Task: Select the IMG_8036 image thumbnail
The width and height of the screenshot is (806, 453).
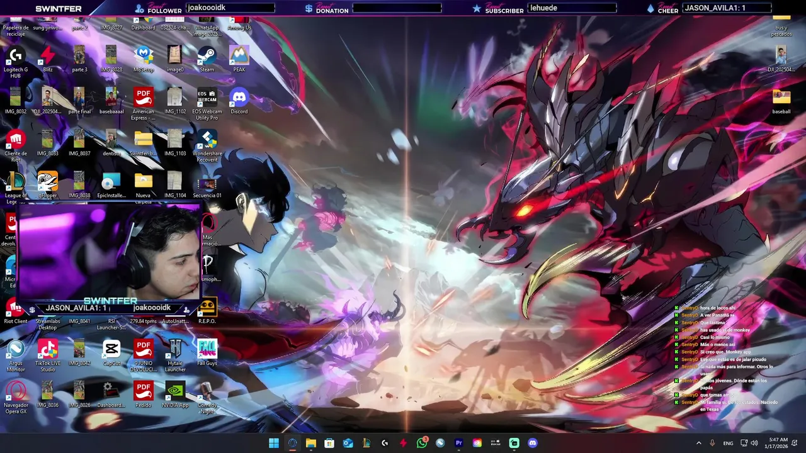Action: pos(48,394)
